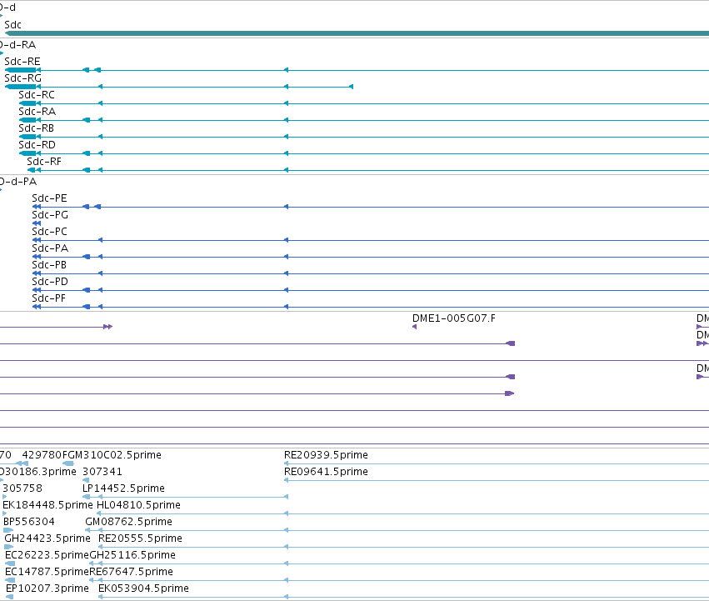
Task: Click the EP10207.3prime arrow glyph
Action: [x=9, y=597]
